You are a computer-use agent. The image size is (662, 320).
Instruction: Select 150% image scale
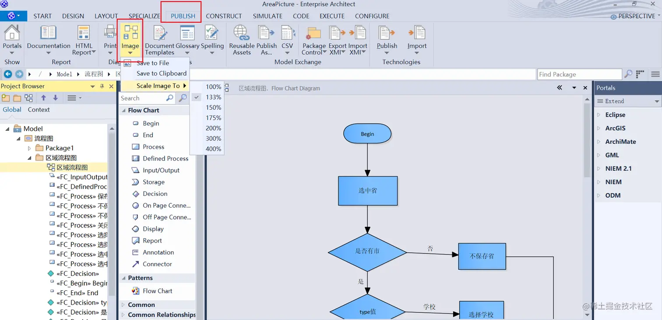[213, 108]
